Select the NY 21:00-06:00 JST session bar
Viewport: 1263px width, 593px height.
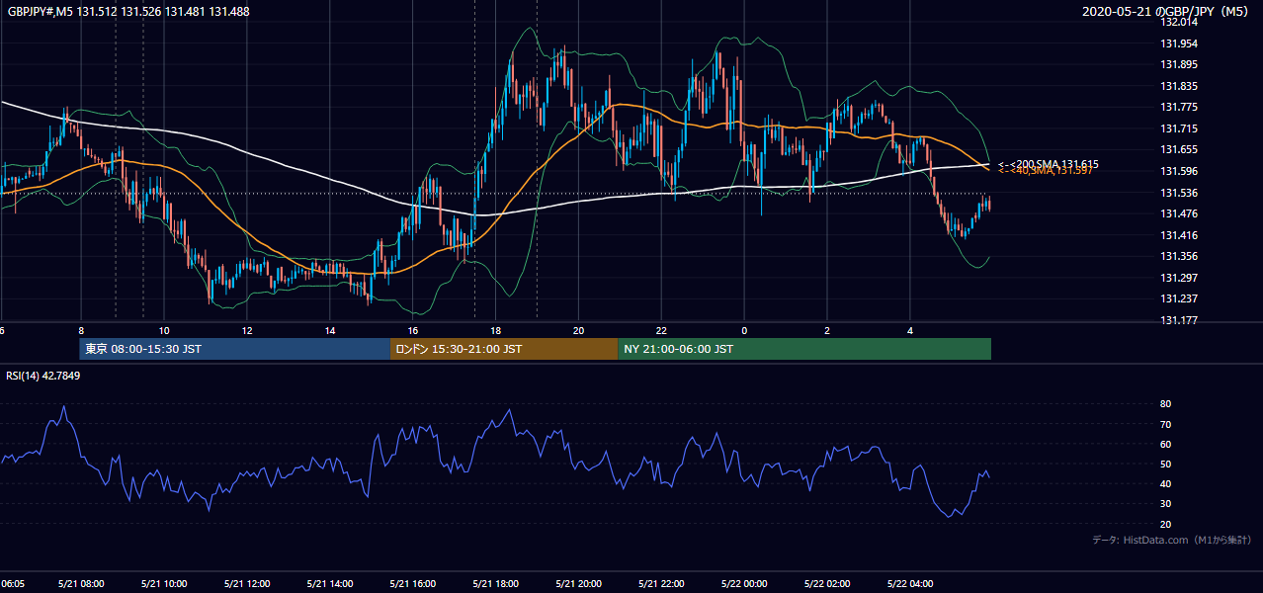point(804,349)
